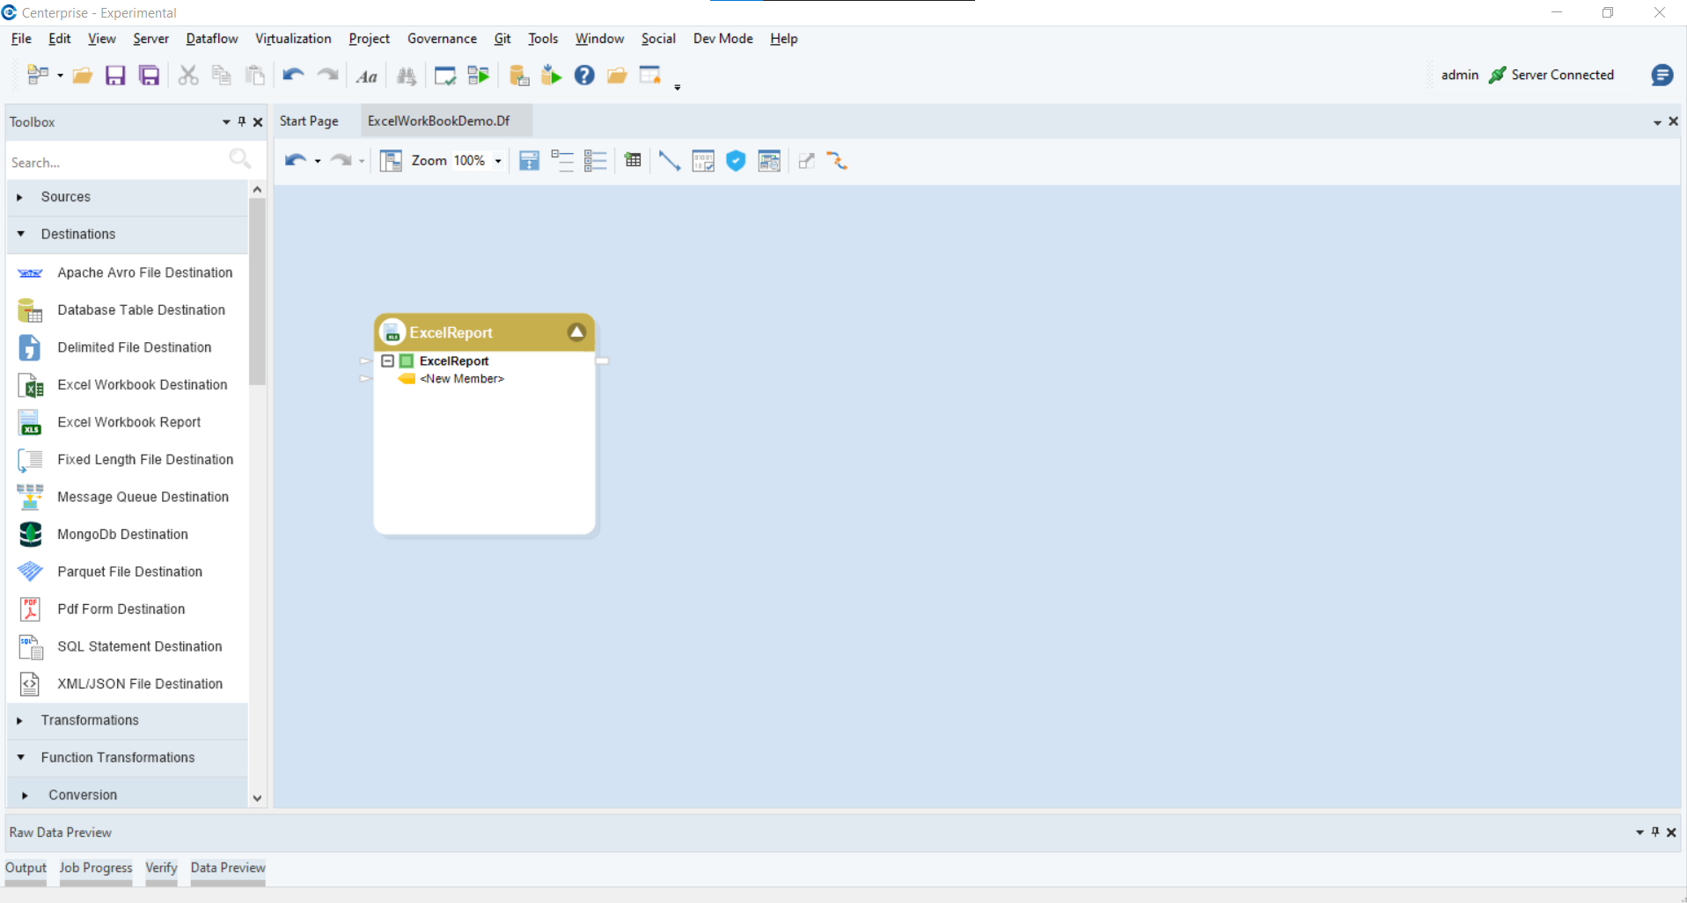Click the Help question mark icon
This screenshot has width=1687, height=903.
click(584, 76)
